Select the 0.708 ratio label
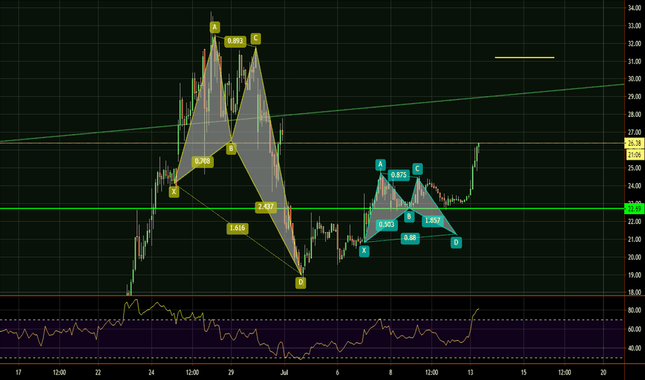Image resolution: width=645 pixels, height=380 pixels. coord(203,162)
